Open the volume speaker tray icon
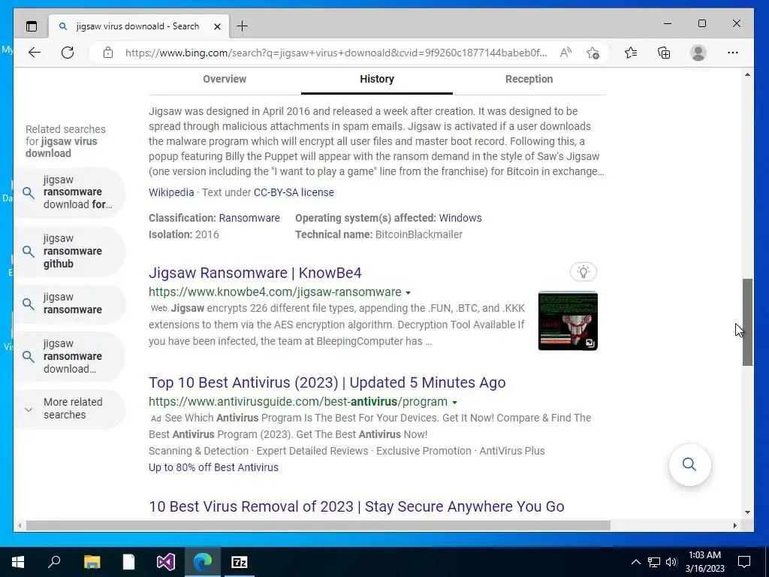The image size is (769, 577). pos(671,562)
